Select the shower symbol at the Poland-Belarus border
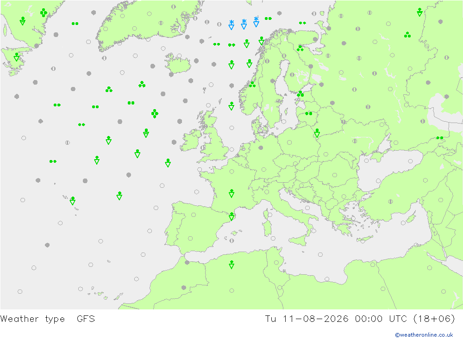Viewport: 463px width, 339px height. (317, 133)
